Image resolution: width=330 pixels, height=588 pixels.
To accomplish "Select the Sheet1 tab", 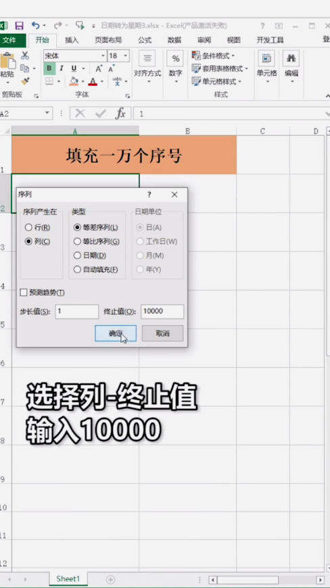I will point(68,579).
